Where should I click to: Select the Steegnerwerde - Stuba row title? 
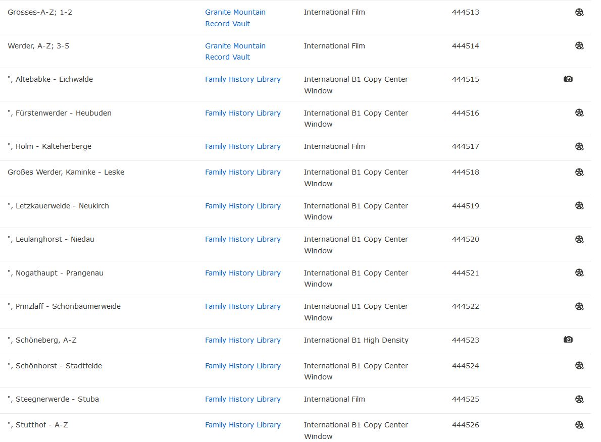(x=54, y=399)
